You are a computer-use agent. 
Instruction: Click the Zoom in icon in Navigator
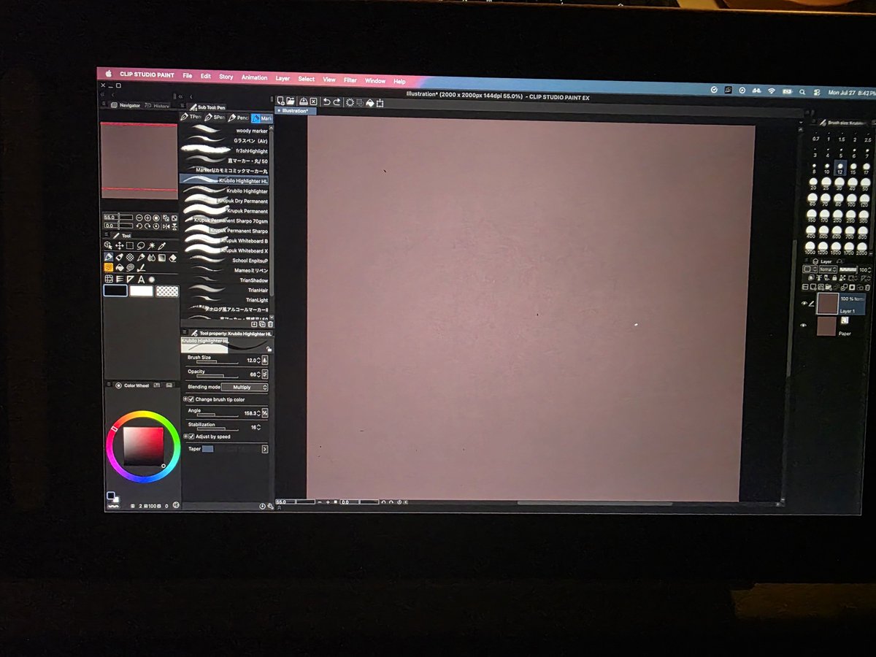point(147,218)
